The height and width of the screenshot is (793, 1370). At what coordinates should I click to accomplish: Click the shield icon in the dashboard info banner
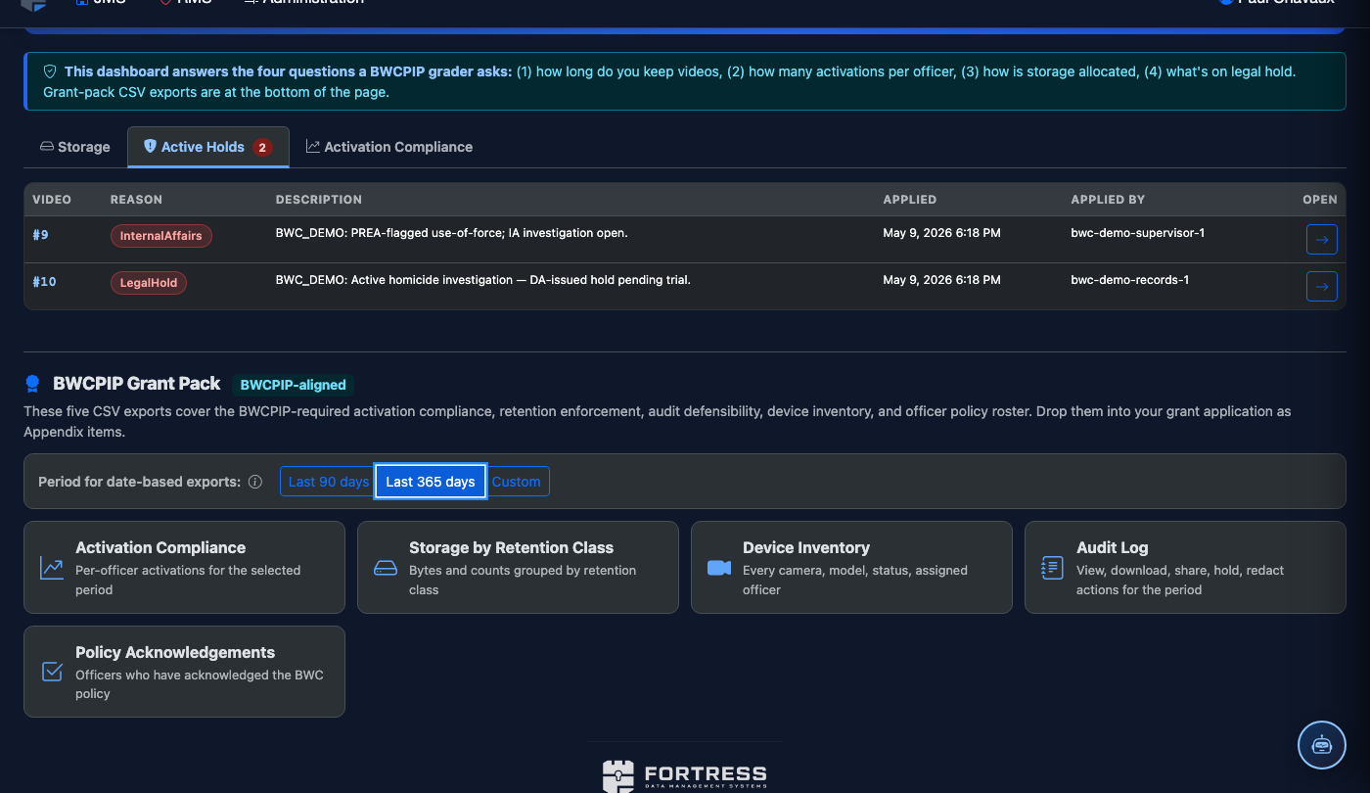[50, 71]
